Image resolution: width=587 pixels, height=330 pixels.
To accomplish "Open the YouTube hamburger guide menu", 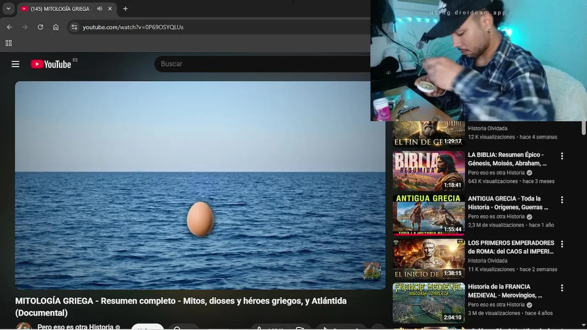I will coord(16,64).
